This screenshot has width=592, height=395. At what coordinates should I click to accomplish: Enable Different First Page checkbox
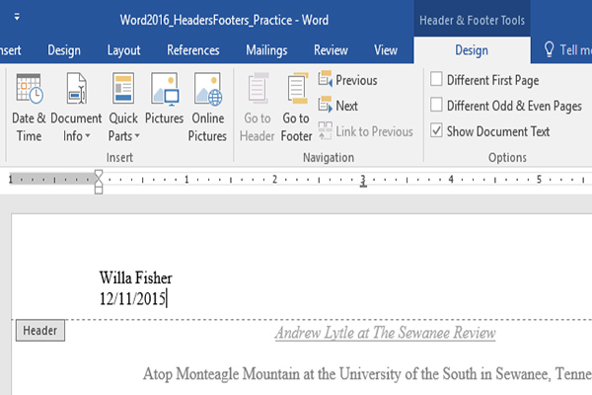(x=436, y=79)
